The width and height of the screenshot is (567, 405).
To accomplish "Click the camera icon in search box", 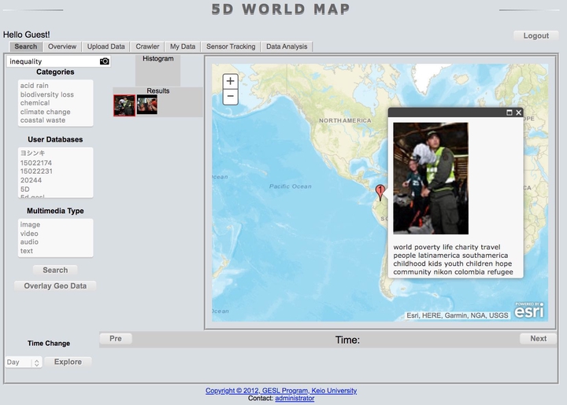I will (104, 61).
